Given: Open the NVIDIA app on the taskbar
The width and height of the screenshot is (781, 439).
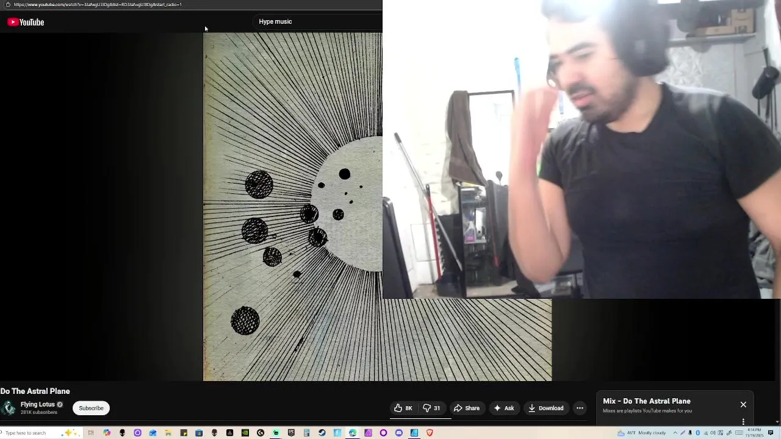Looking at the screenshot, I should (x=245, y=433).
